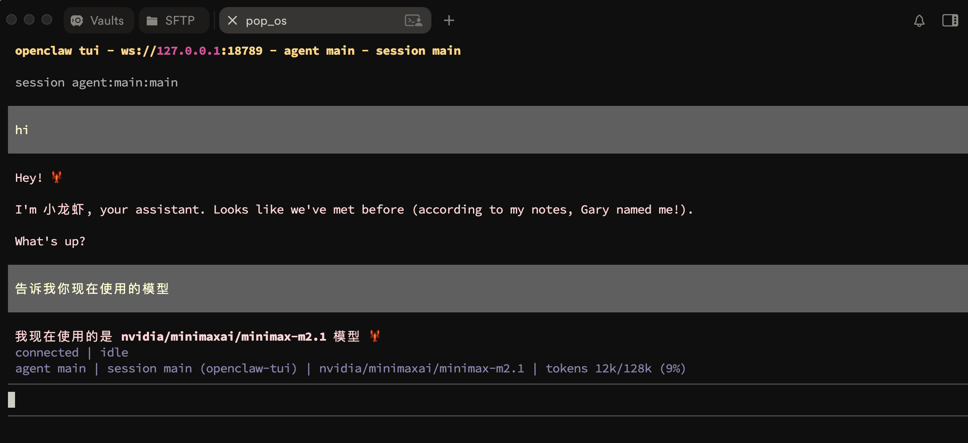Click the 127.0.0.1 address in header
The width and height of the screenshot is (968, 443).
188,51
